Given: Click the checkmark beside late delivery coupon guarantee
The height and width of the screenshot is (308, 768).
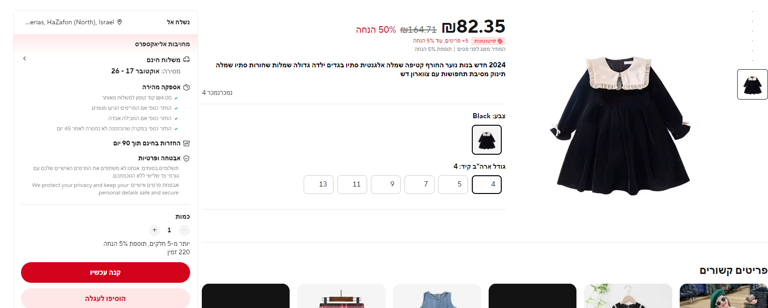Looking at the screenshot, I should [x=176, y=98].
